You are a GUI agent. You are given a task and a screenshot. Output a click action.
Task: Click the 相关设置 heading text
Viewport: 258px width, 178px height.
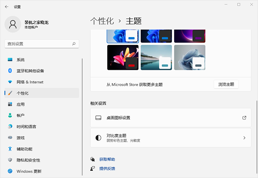[98, 103]
